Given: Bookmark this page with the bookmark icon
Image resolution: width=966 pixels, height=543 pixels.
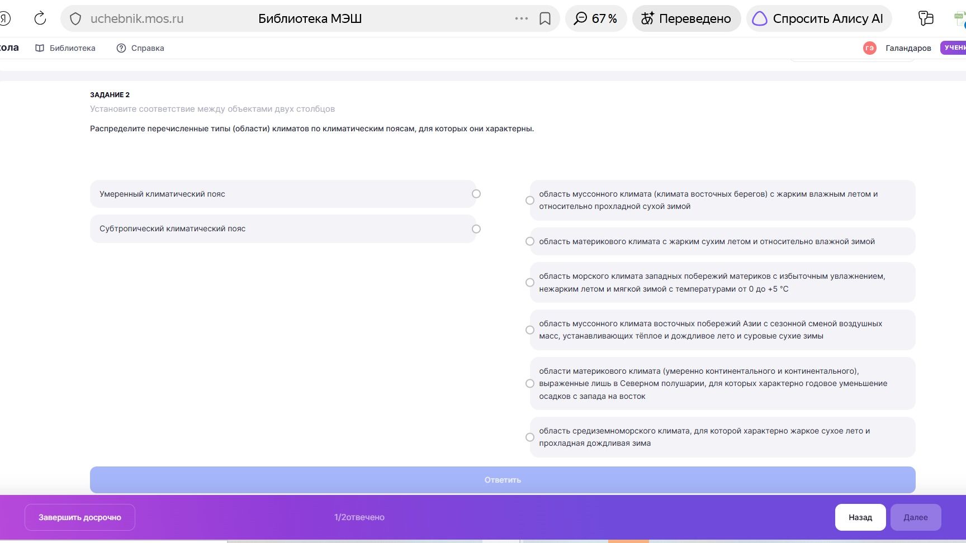Looking at the screenshot, I should 545,19.
